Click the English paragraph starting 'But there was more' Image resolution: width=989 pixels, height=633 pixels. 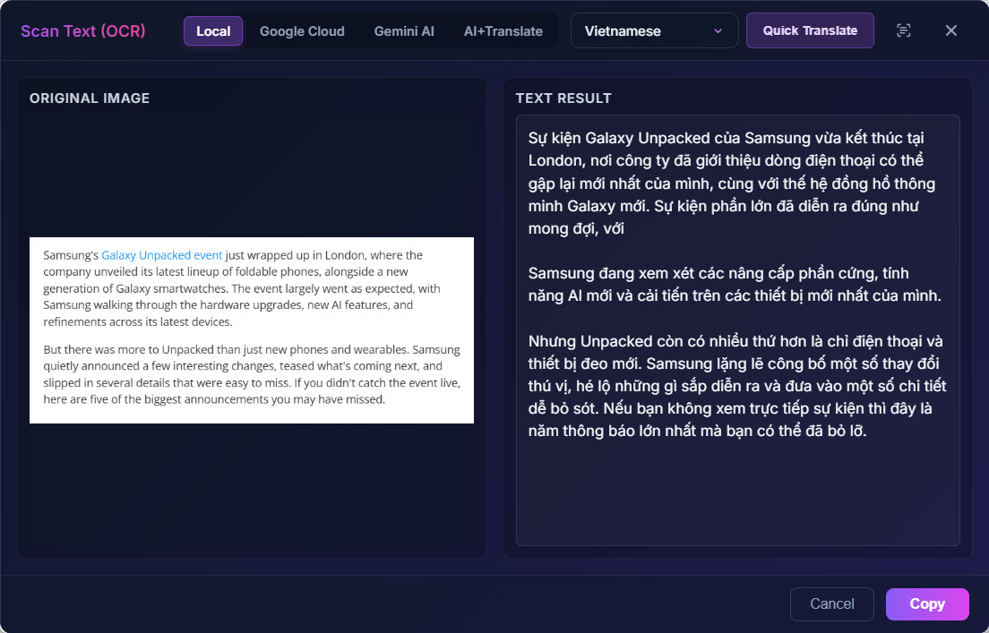coord(252,374)
